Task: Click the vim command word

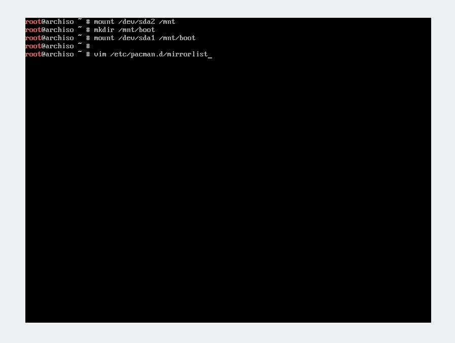Action: 100,54
